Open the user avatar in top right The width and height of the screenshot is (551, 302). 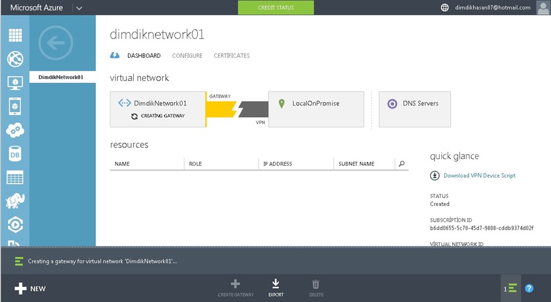pos(543,7)
